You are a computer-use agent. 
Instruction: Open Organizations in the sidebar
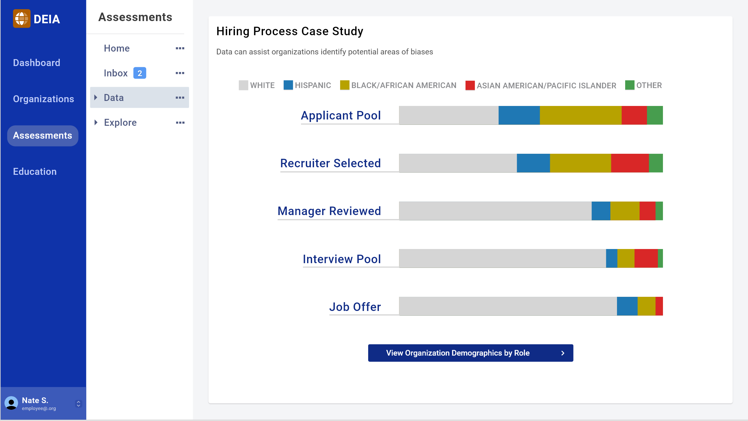pos(43,99)
